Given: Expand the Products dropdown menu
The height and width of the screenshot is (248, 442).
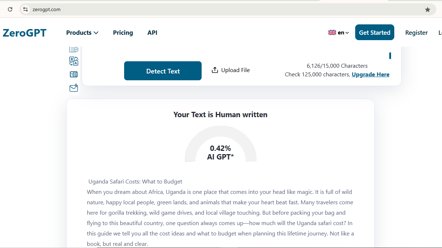Looking at the screenshot, I should click(x=82, y=33).
